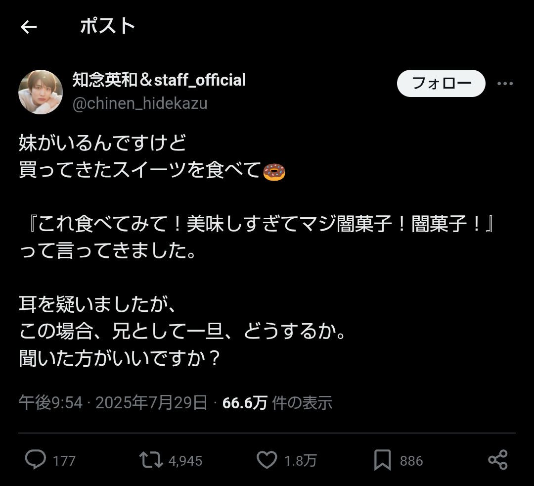Click the donut emoji in the post

pyautogui.click(x=274, y=172)
